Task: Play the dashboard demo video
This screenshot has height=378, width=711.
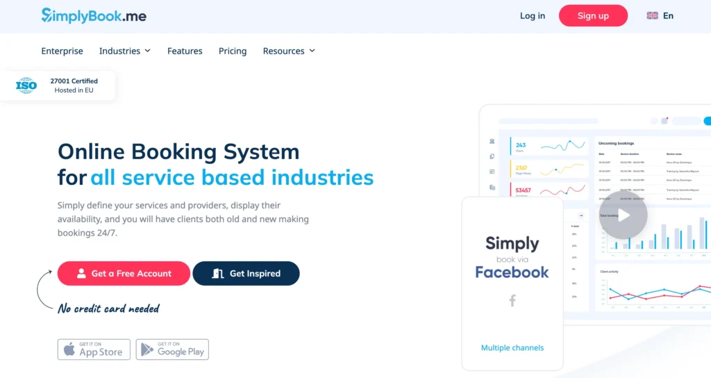Action: click(x=623, y=215)
